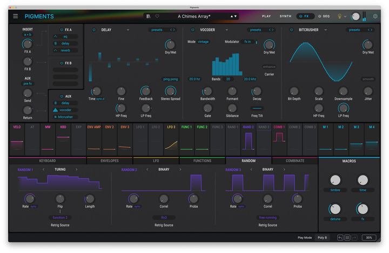Select the vocoder slot in AUX bus
The height and width of the screenshot is (253, 389).
click(x=65, y=110)
